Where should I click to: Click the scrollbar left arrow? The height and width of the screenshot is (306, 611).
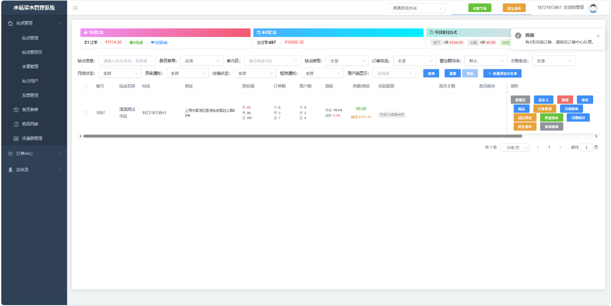[80, 136]
